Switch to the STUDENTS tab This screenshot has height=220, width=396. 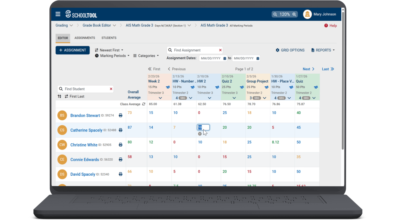coord(109,38)
